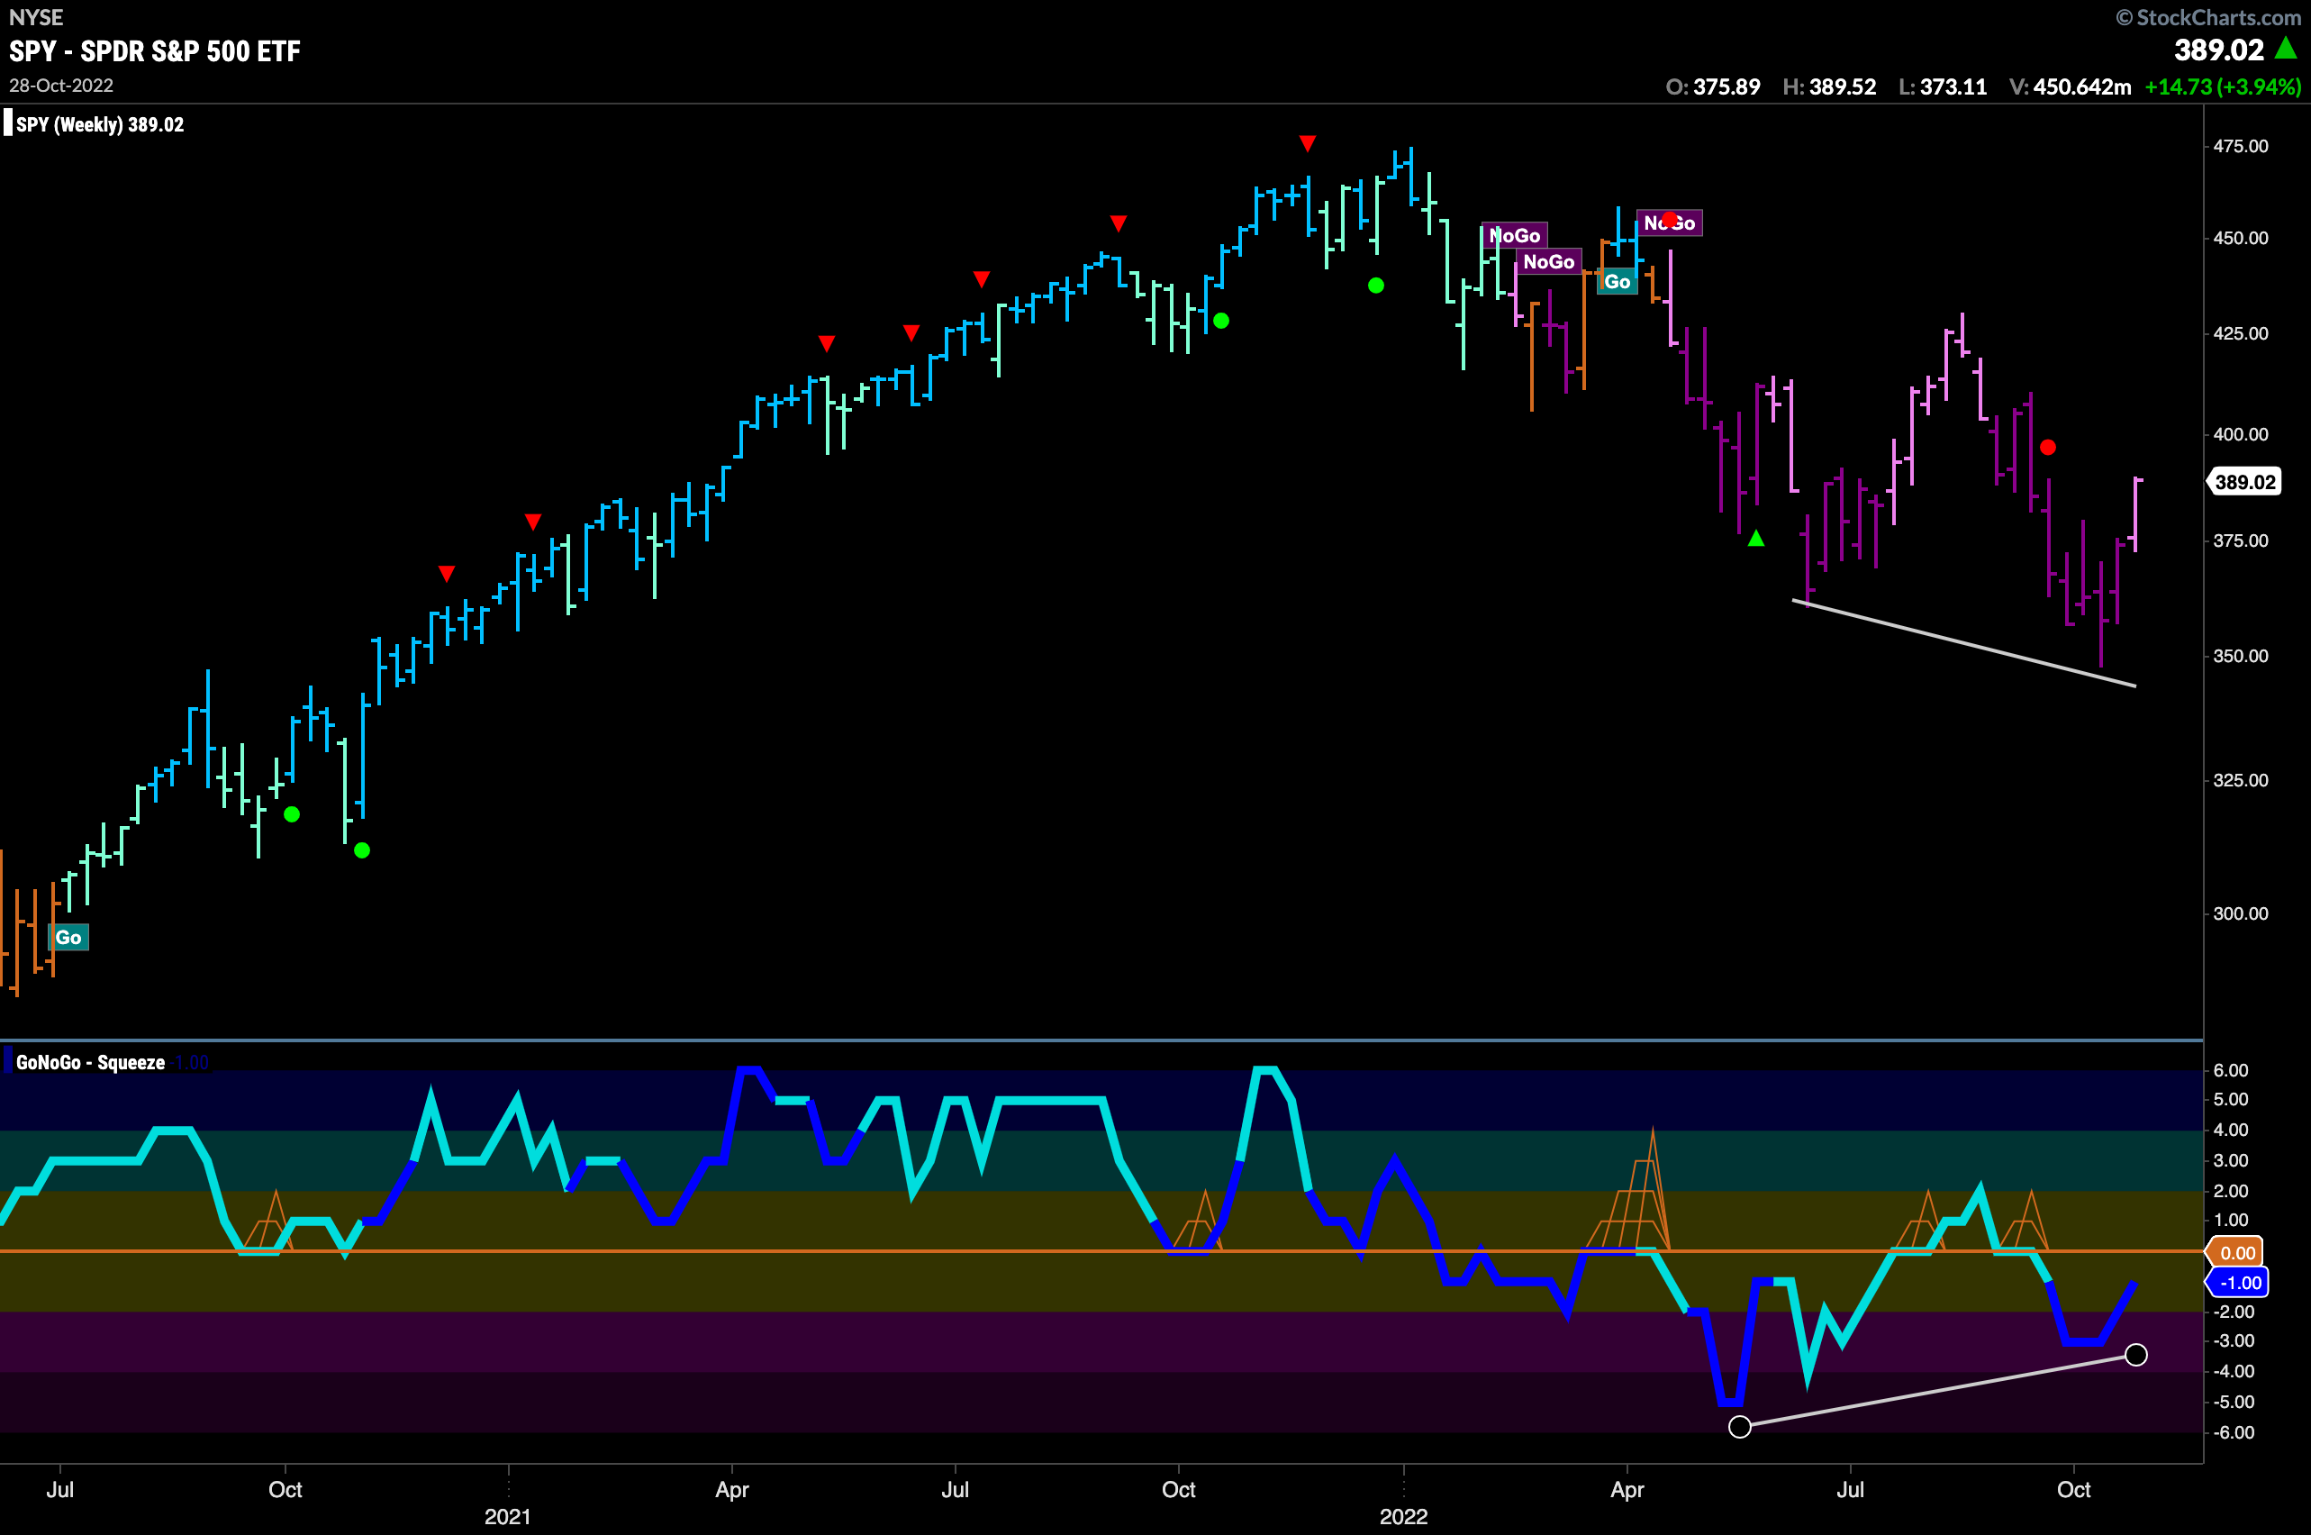The width and height of the screenshot is (2311, 1535).
Task: Click the 'V: 450.642m' volume value
Action: 2071,86
